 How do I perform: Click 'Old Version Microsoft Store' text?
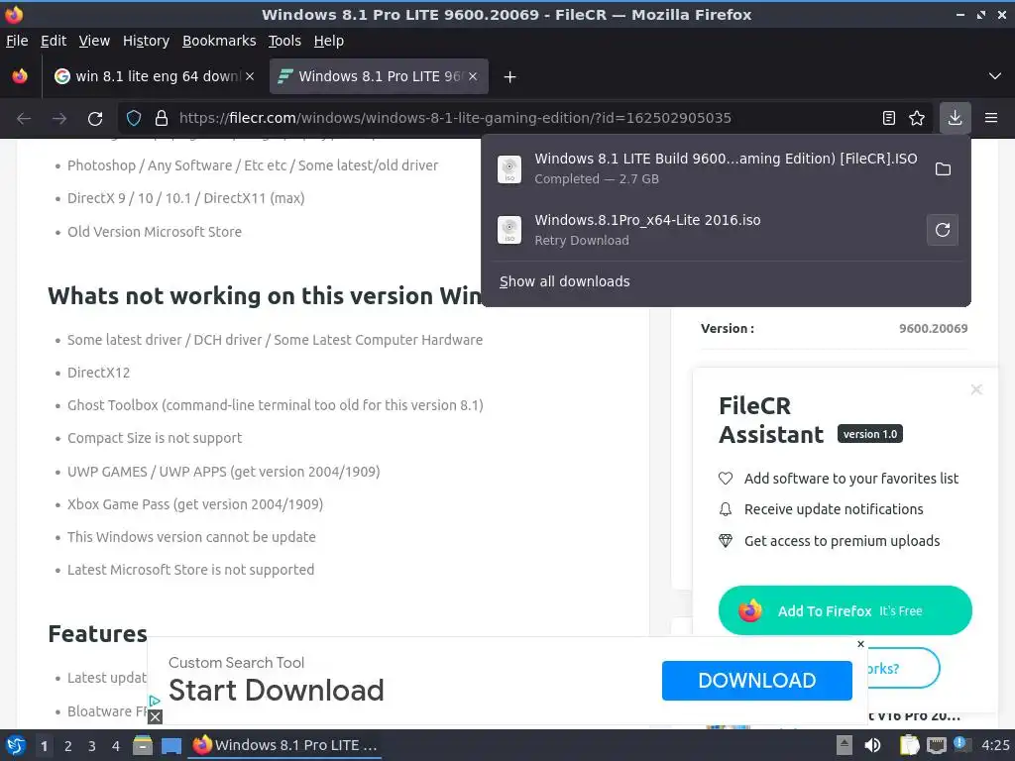click(155, 232)
